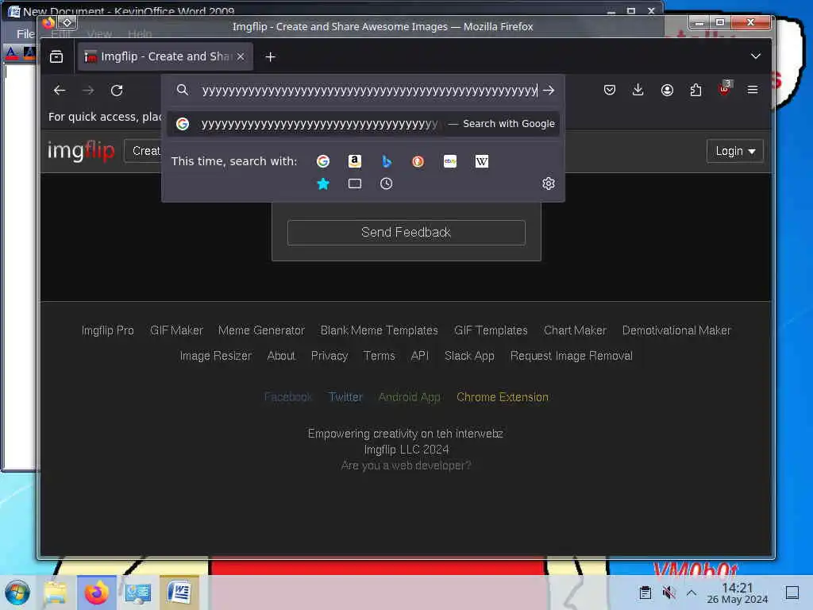
Task: Search this time with DuckDuckGo
Action: point(418,161)
